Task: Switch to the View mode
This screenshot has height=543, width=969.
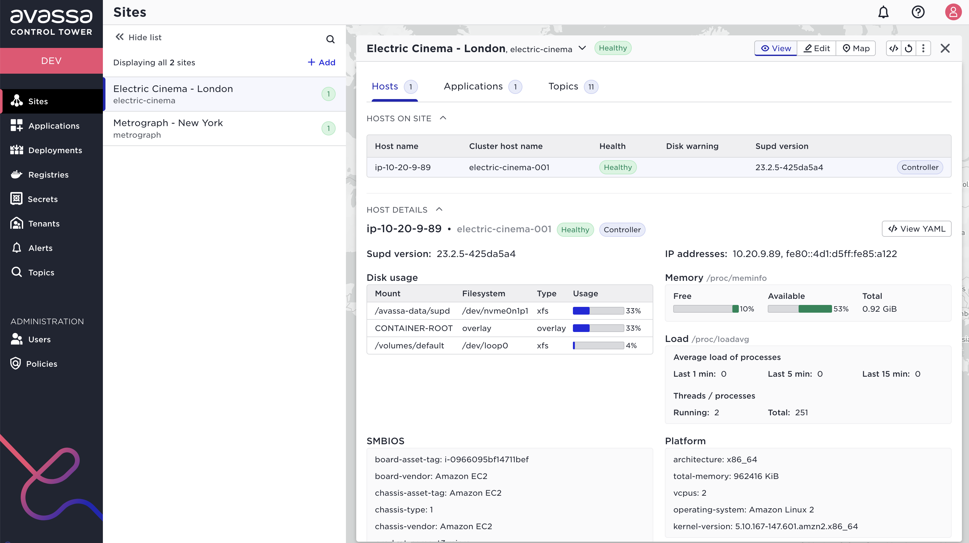Action: point(776,48)
